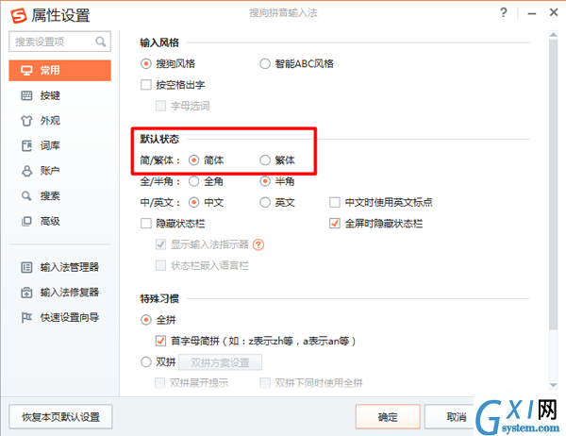Screen dimensions: 566x436
Task: Click the vertical scrollbar thumb
Action: [553, 184]
